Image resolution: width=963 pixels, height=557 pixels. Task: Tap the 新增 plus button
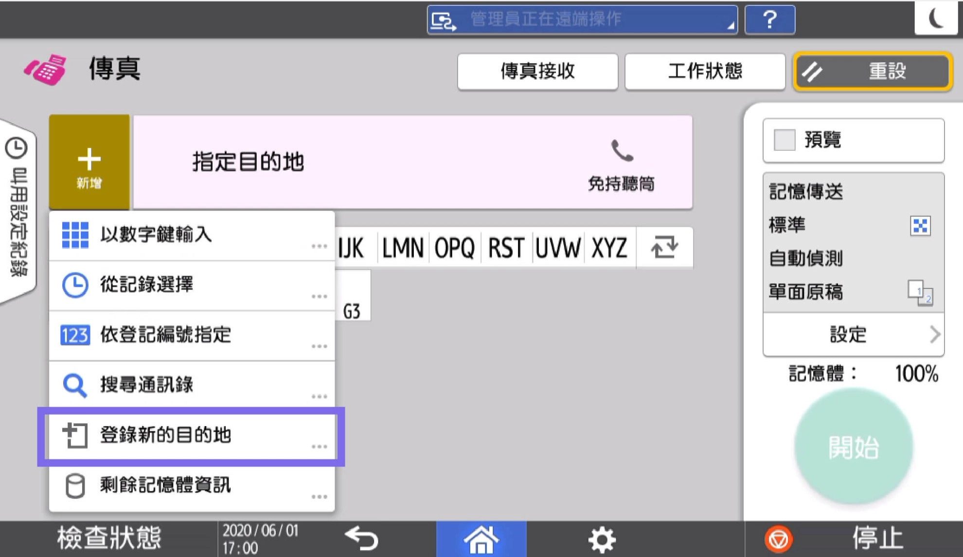[x=89, y=162]
